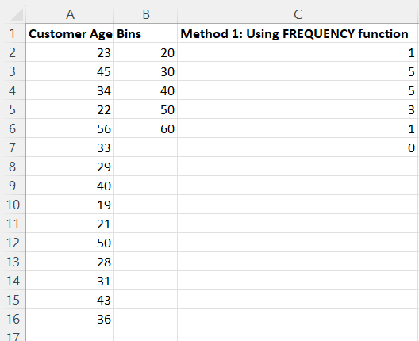Select cell A10 with value 19

click(x=70, y=205)
